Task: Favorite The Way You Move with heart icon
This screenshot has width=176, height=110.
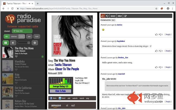Action: 16,56
